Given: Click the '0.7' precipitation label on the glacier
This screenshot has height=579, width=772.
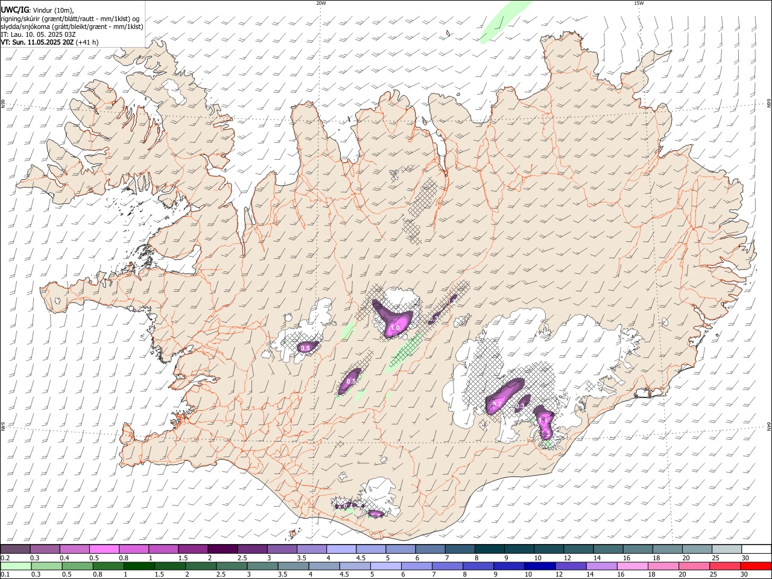Looking at the screenshot, I should (498, 403).
